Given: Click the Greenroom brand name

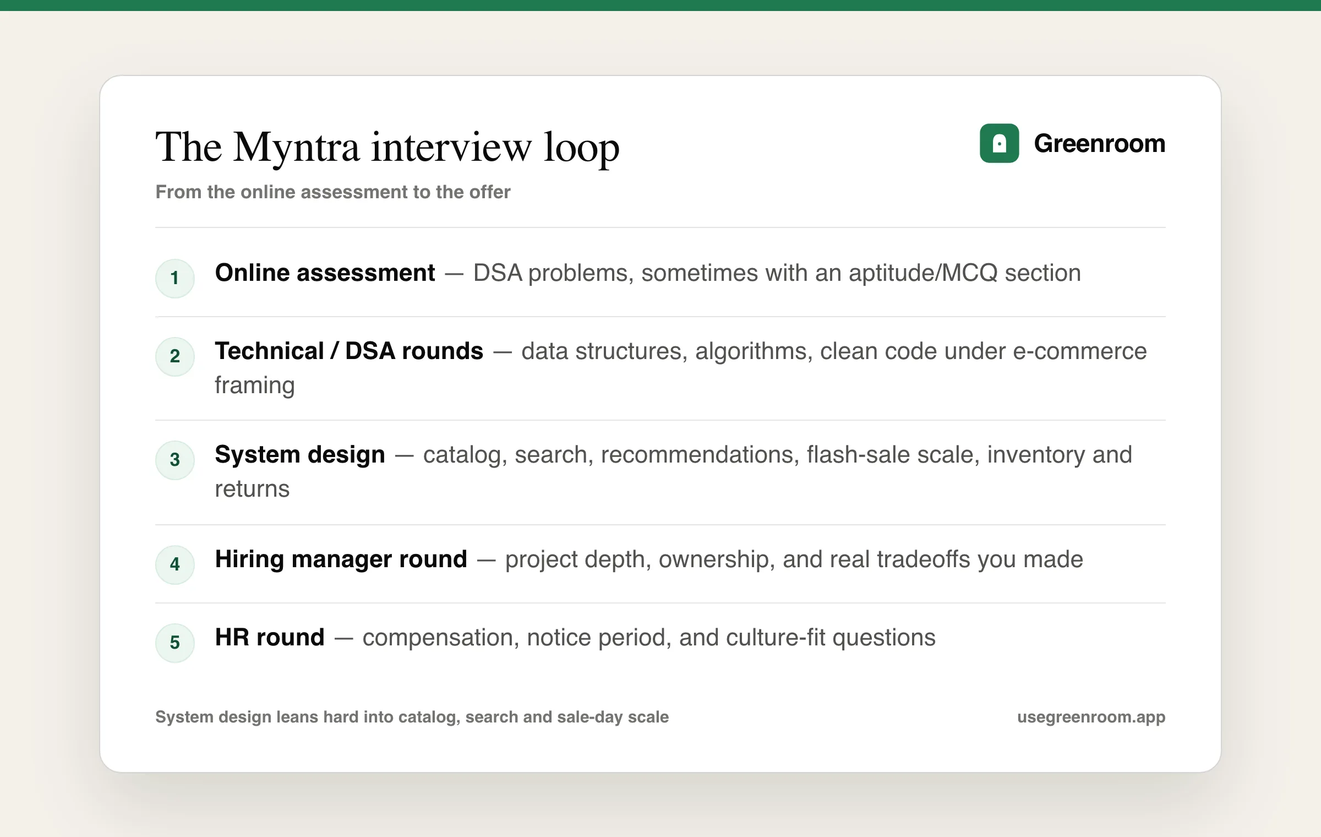Looking at the screenshot, I should 1099,143.
